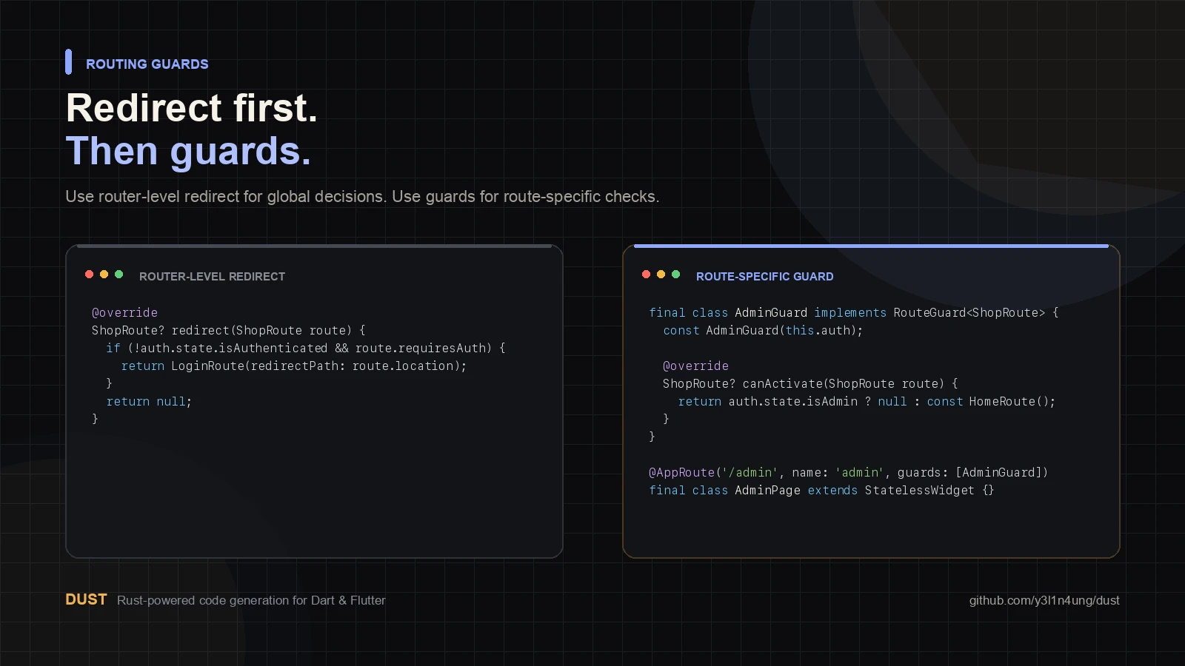The height and width of the screenshot is (666, 1185).
Task: Click the line with 'route.requiresAuth'
Action: pyautogui.click(x=306, y=348)
